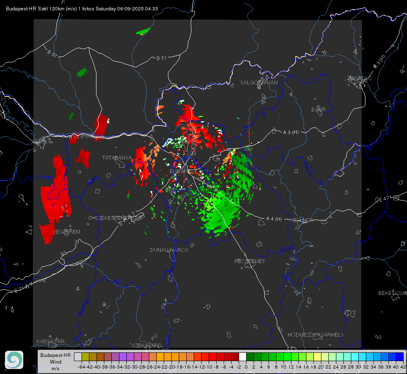
Task: Click the DUNAÚJVÁROS city label
Action: tap(169, 250)
